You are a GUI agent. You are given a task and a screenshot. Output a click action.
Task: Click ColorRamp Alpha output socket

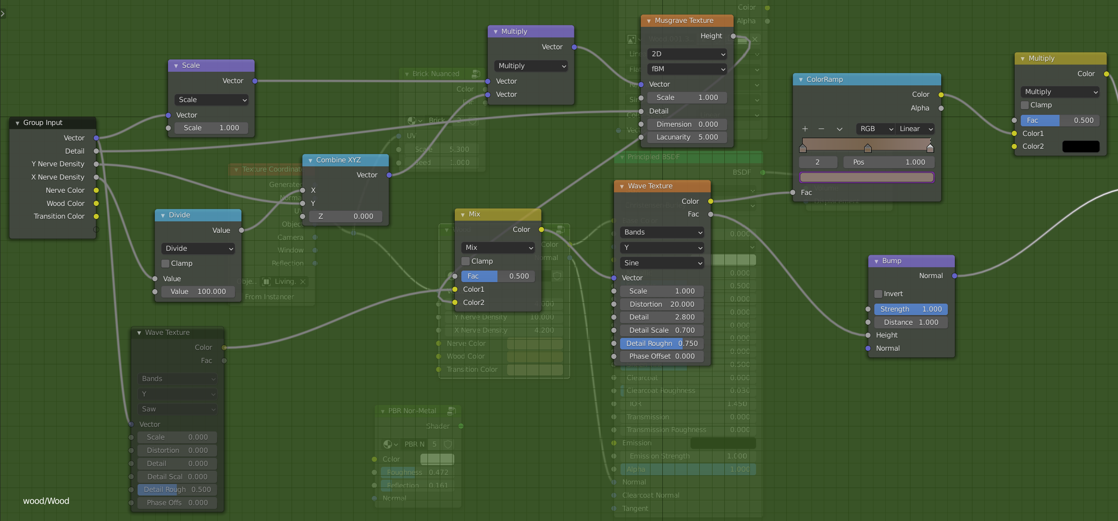941,108
